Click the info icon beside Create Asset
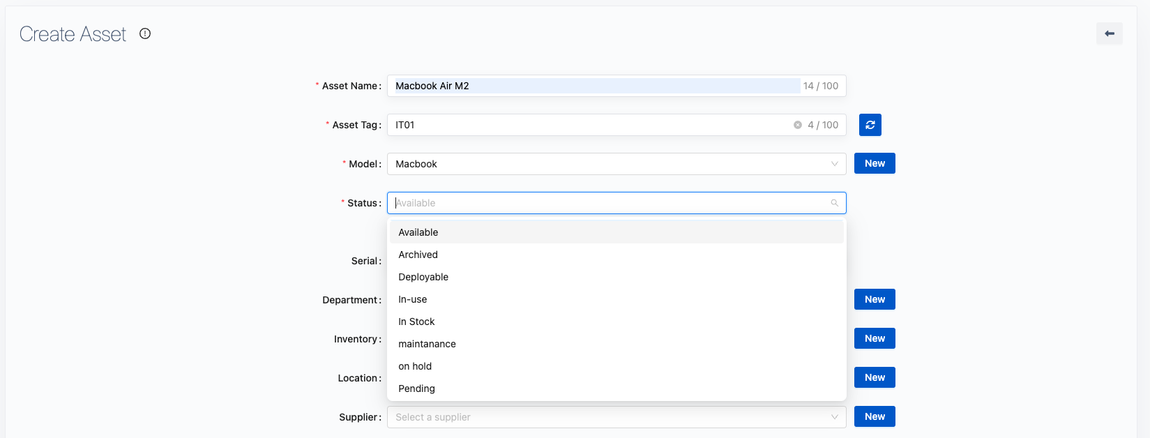This screenshot has height=438, width=1150. 145,33
